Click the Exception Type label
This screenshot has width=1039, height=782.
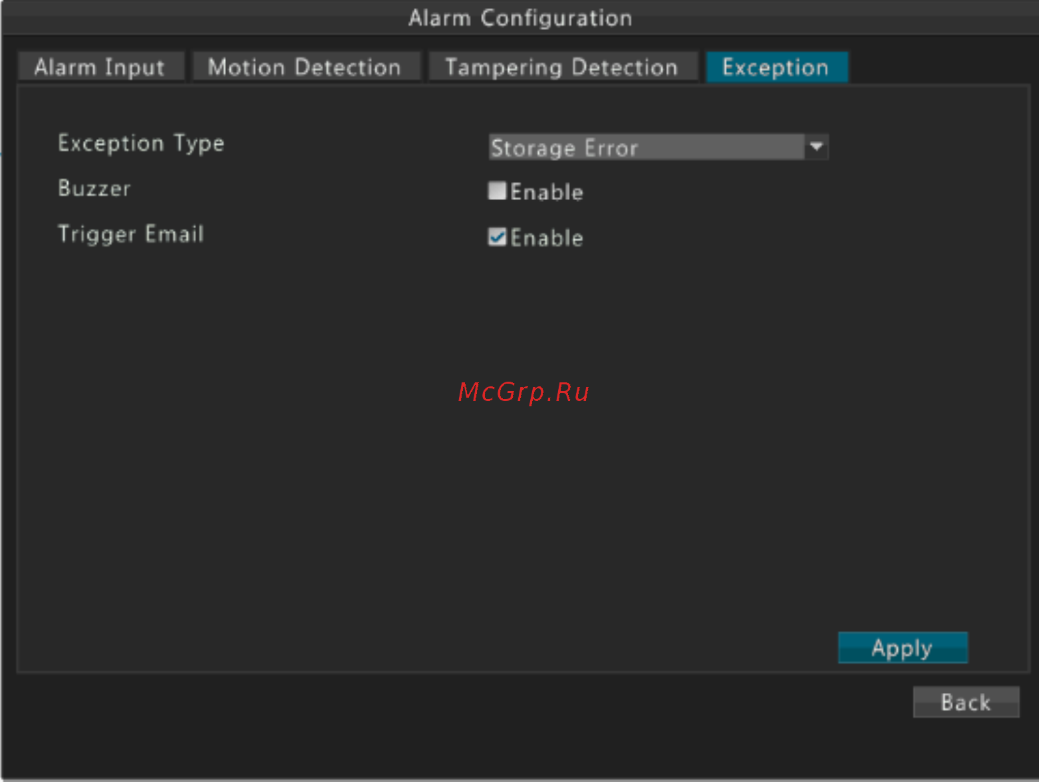coord(141,144)
